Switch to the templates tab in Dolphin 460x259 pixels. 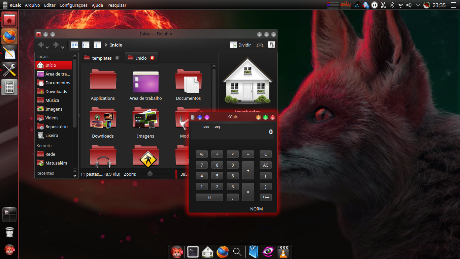click(x=102, y=58)
